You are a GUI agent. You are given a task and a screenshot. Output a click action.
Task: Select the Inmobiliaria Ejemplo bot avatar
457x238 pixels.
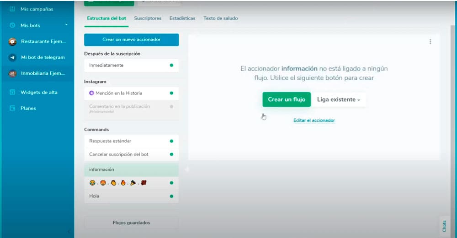point(13,73)
